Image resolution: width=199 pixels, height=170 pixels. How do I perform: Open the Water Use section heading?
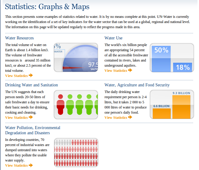tap(113, 38)
